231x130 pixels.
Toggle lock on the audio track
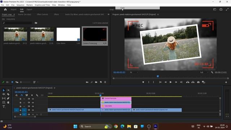tap(21, 114)
